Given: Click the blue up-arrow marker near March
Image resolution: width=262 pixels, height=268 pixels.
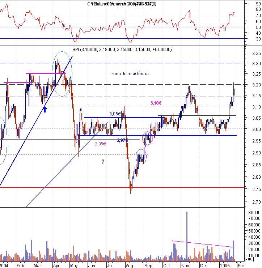Looking at the screenshot, I should pyautogui.click(x=45, y=109).
